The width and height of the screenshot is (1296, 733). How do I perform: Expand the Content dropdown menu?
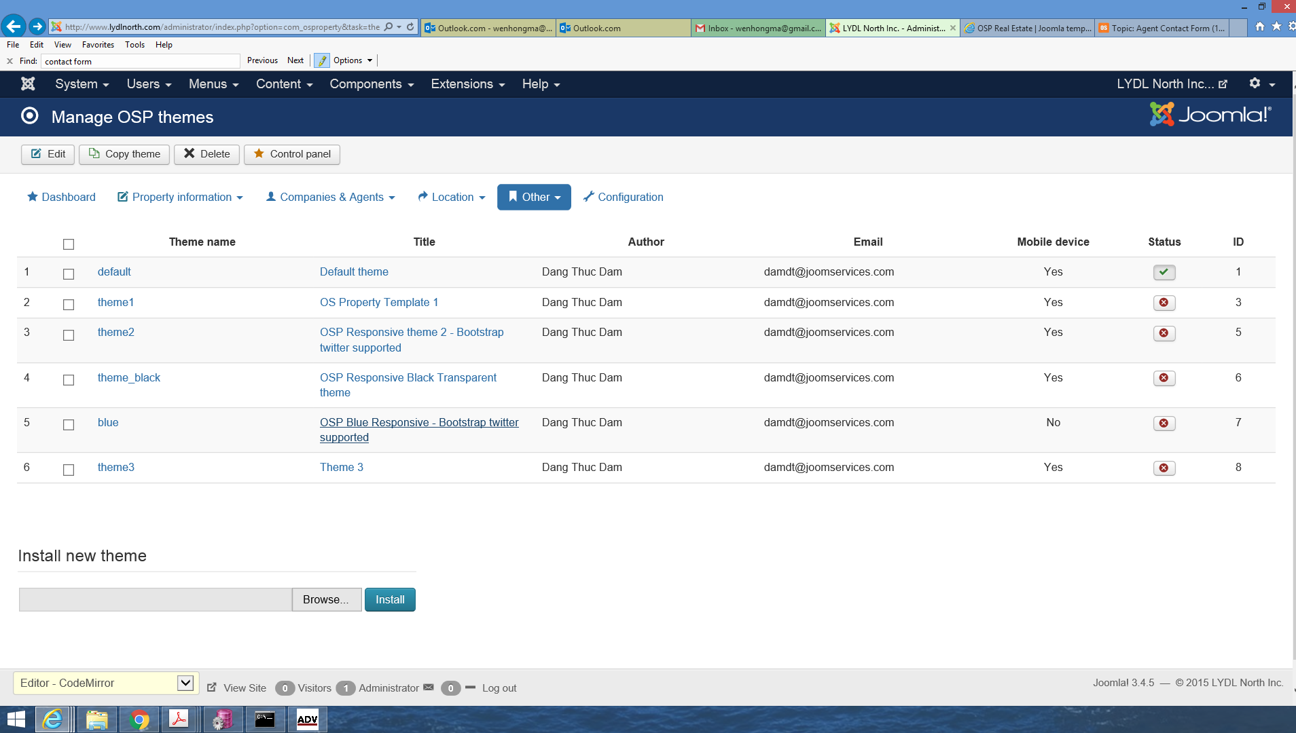tap(284, 84)
